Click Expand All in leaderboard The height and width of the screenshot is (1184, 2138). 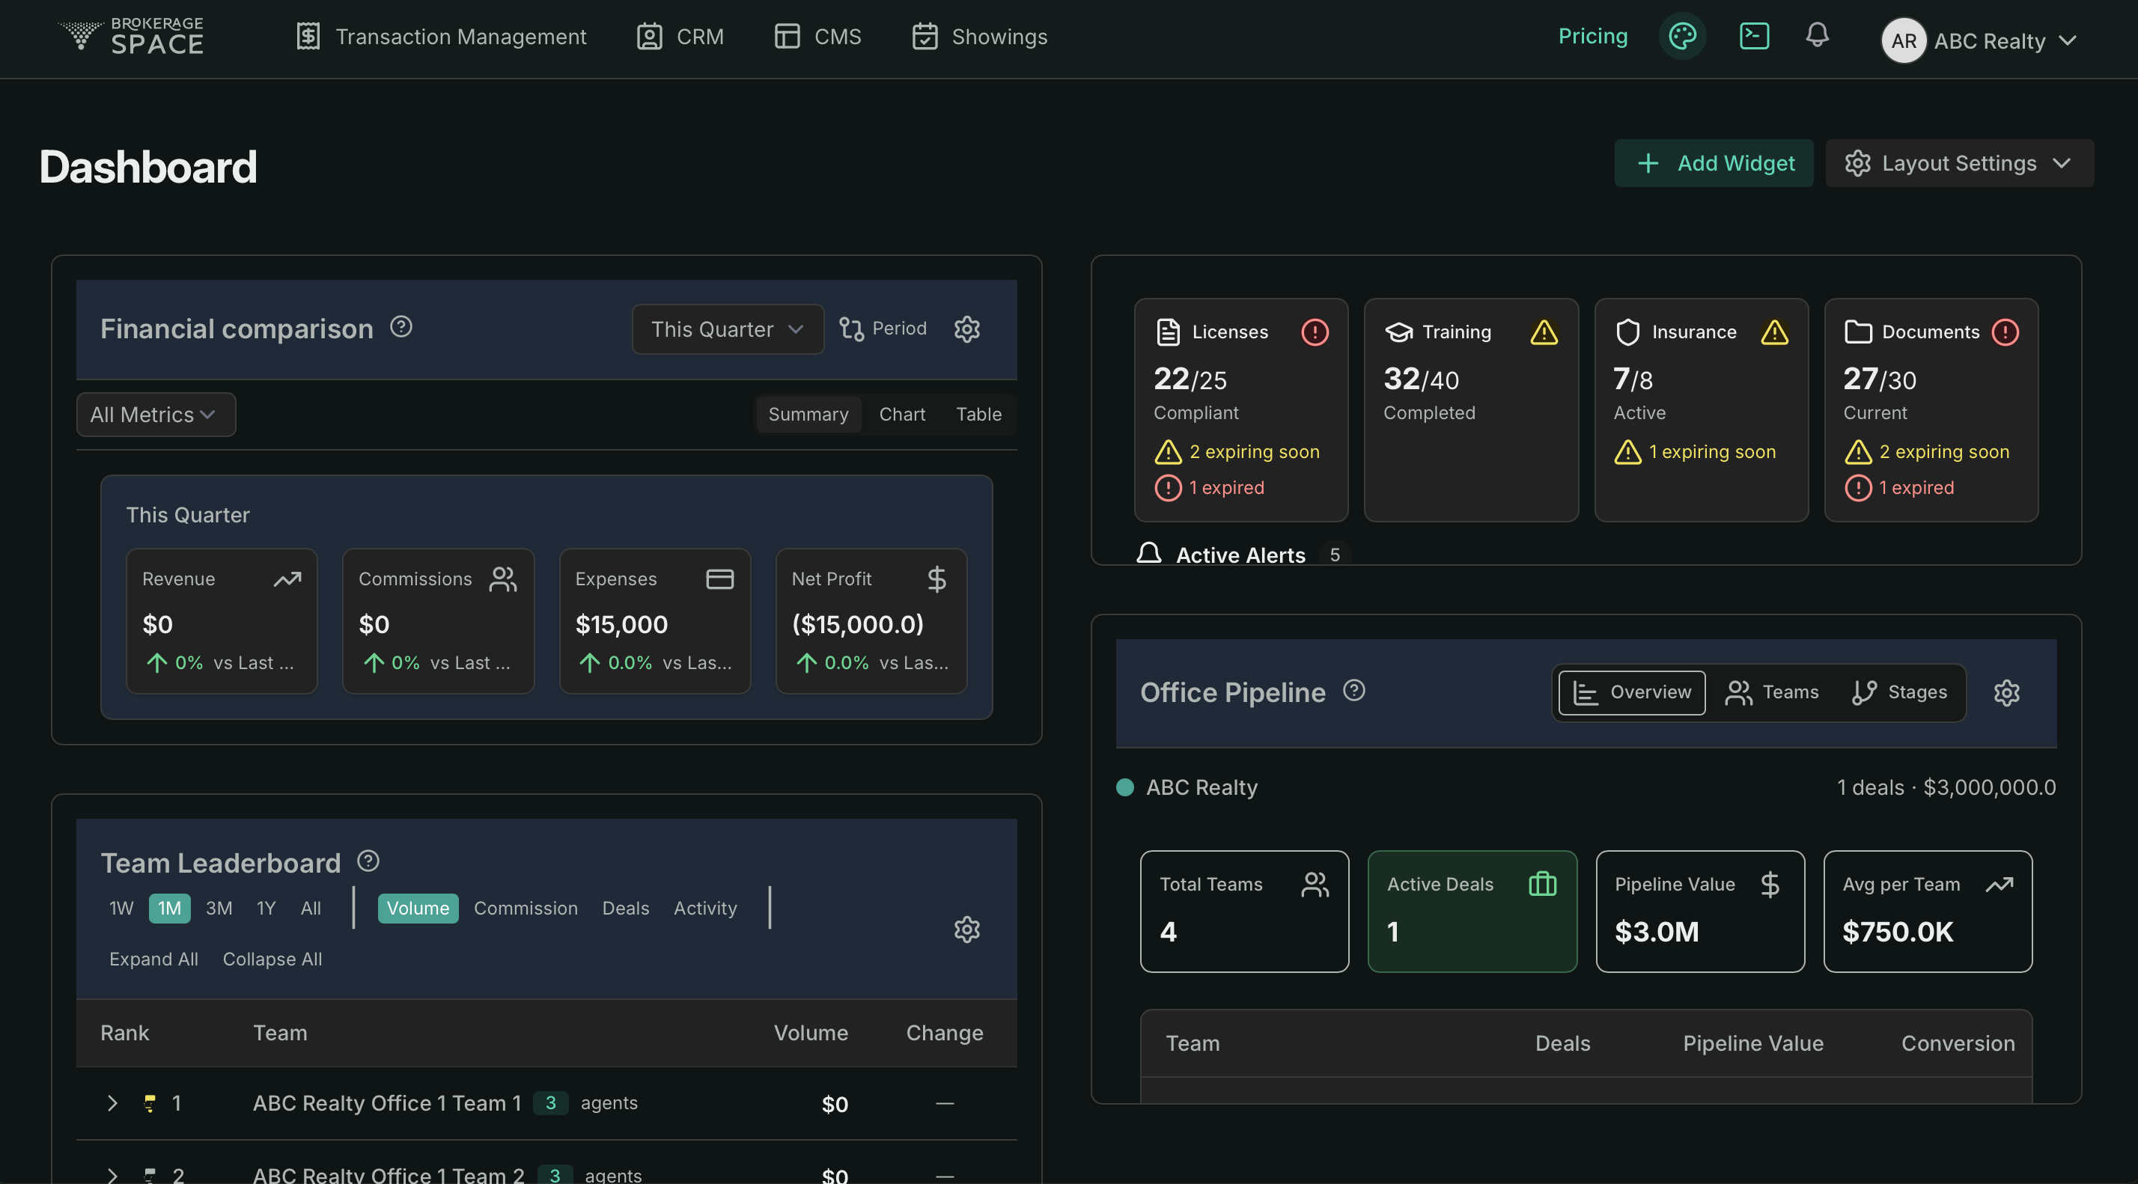tap(153, 959)
